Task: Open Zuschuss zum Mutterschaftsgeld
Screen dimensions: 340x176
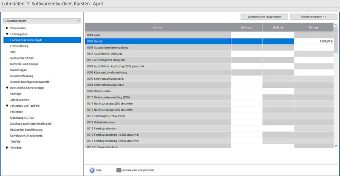Action: [x=31, y=123]
